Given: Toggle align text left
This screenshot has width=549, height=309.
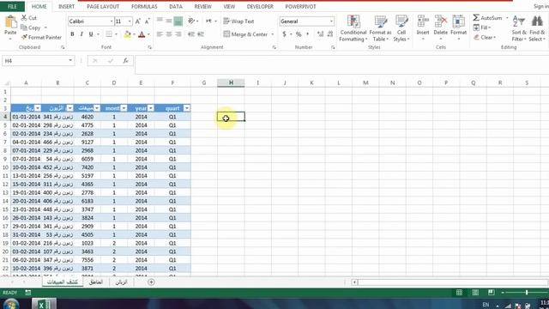Looking at the screenshot, I should point(160,34).
